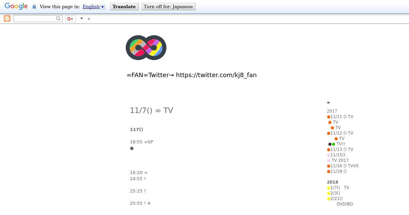
Task: Open sidebar link 11/11 () TV
Action: [x=342, y=117]
